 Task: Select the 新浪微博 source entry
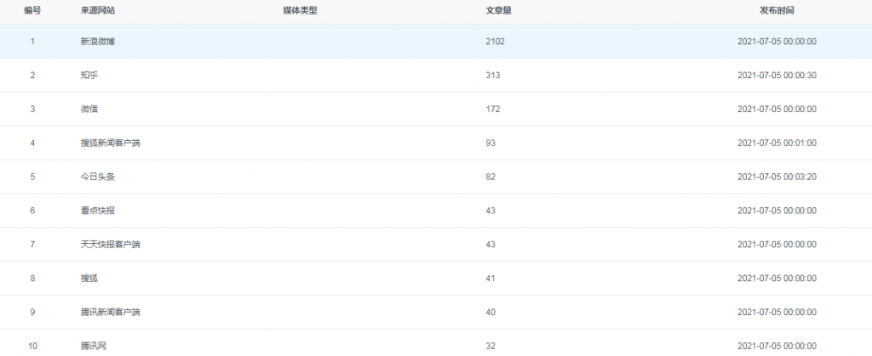pyautogui.click(x=97, y=42)
